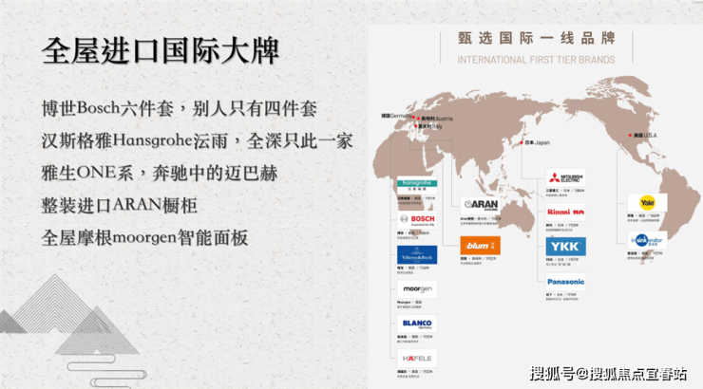703x389 pixels.
Task: Click the hansgrohe brand logo
Action: [x=417, y=185]
